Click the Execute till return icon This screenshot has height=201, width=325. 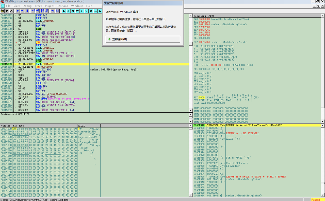pyautogui.click(x=53, y=11)
